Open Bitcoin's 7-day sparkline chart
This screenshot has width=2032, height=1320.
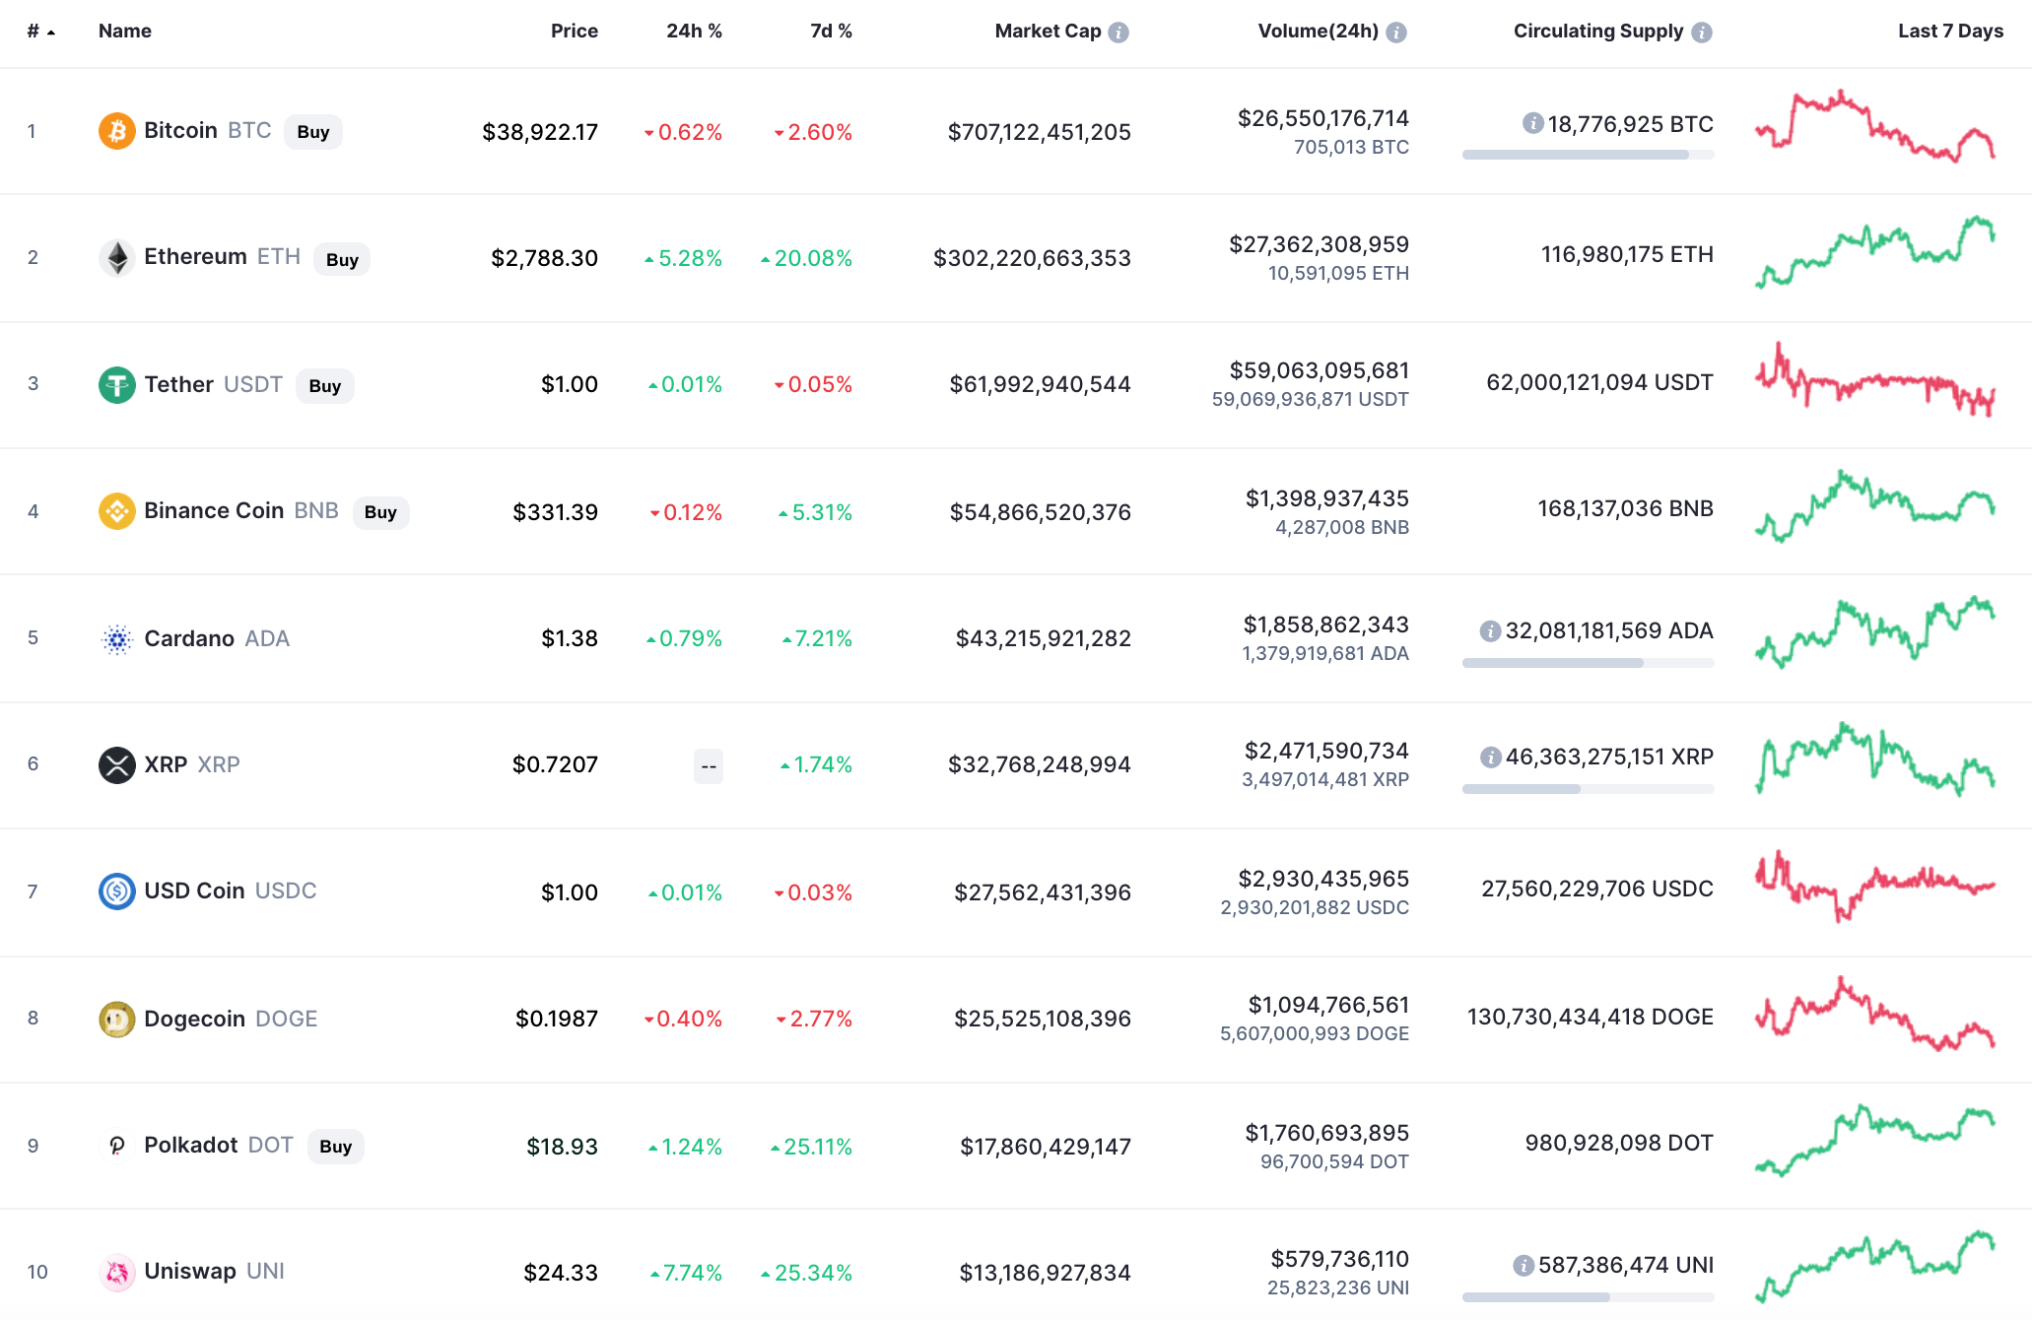1875,126
